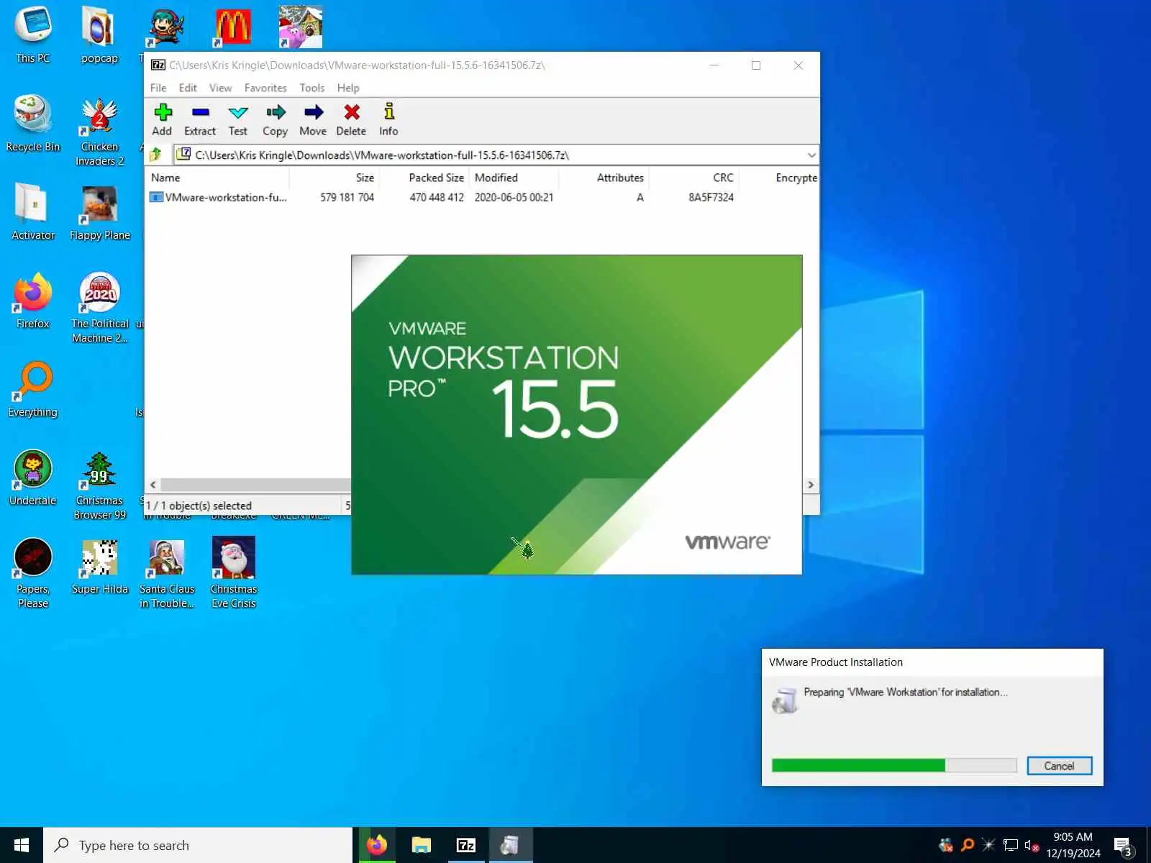The image size is (1151, 863).
Task: Open the Favorites menu
Action: point(265,88)
